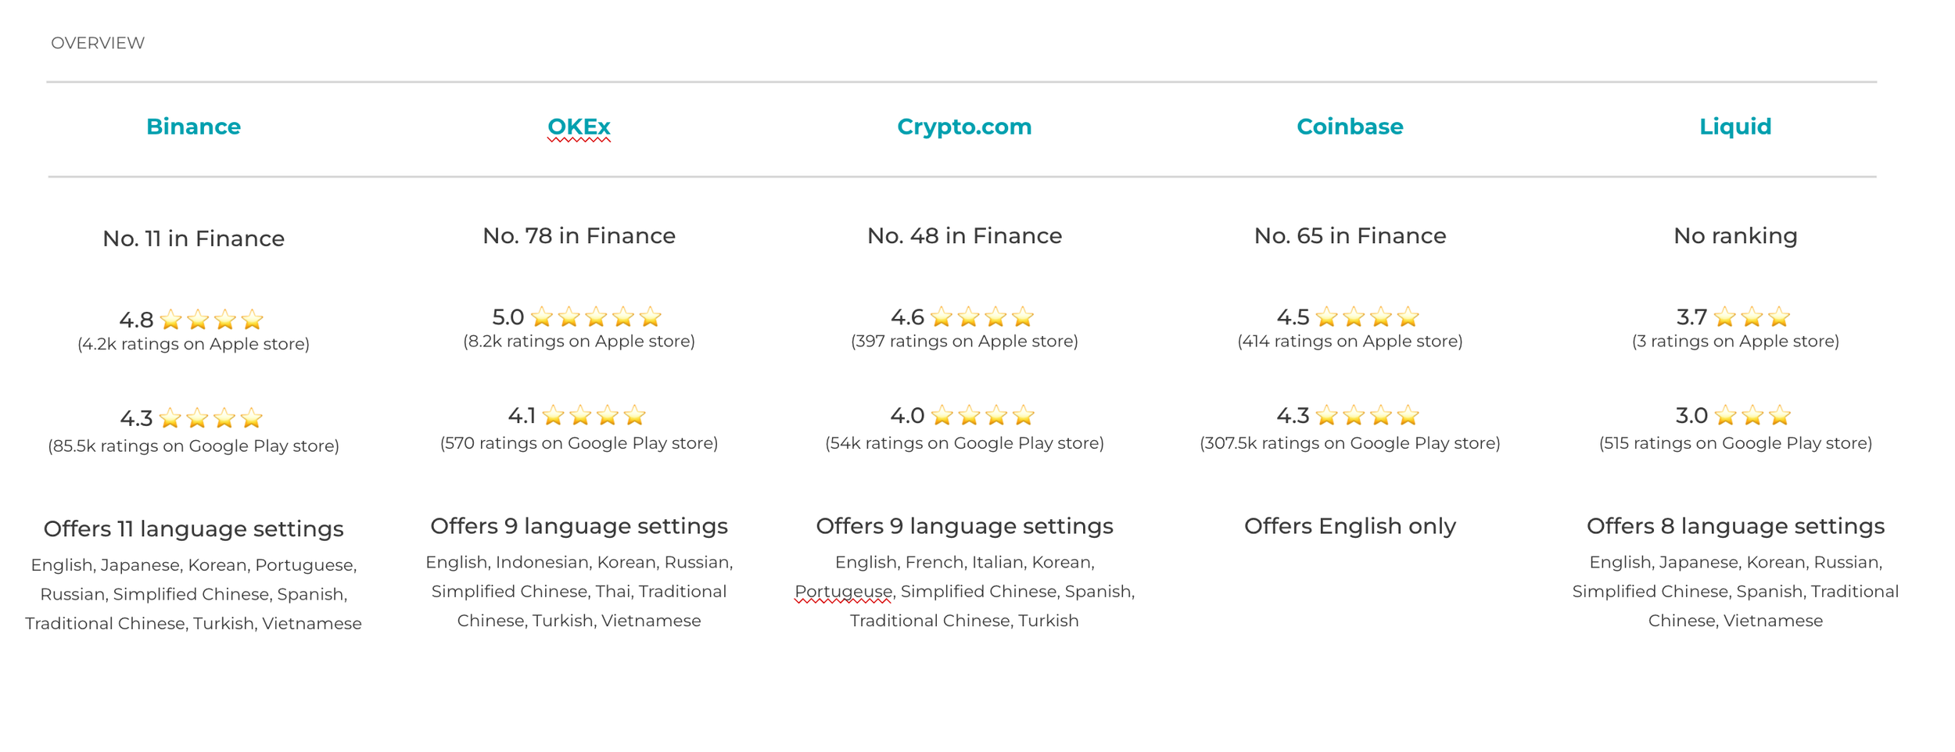Image resolution: width=1955 pixels, height=752 pixels.
Task: Click Coinbase 4.3 Google Play stars
Action: tap(1367, 415)
